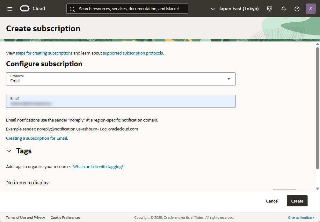Open the developer tools Cloud Shell icon
This screenshot has width=320, height=222.
(x=270, y=9)
